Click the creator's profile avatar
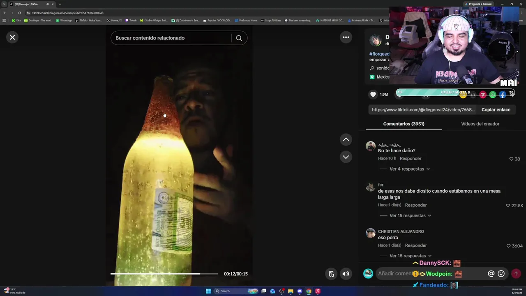Image resolution: width=526 pixels, height=296 pixels. click(375, 40)
